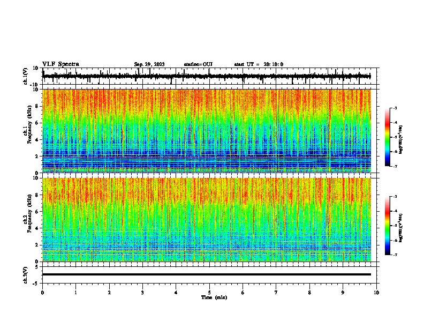Click inside the ch.2 spectrogram panel

click(x=207, y=220)
